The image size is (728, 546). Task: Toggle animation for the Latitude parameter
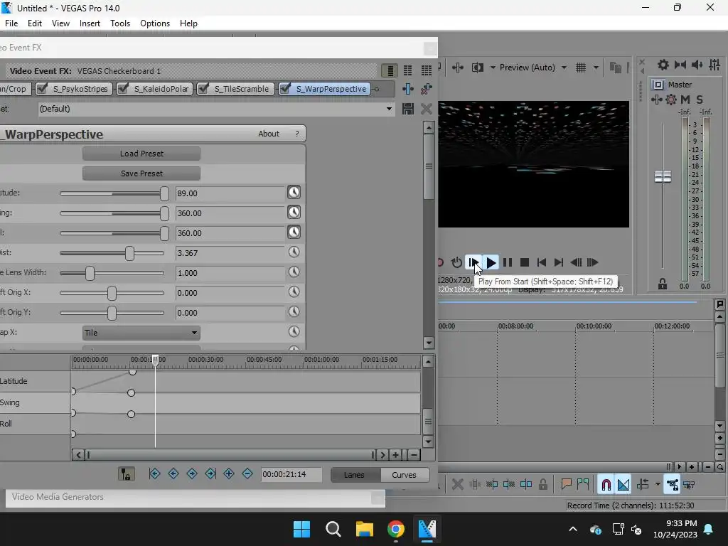pos(294,192)
